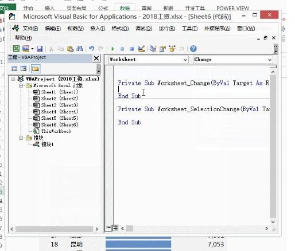Click the Reset stop icon
Viewport: 295px width, 251px height.
click(x=131, y=49)
